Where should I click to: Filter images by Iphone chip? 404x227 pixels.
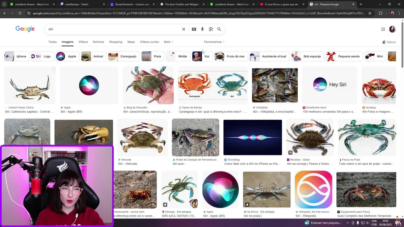[x=16, y=56]
